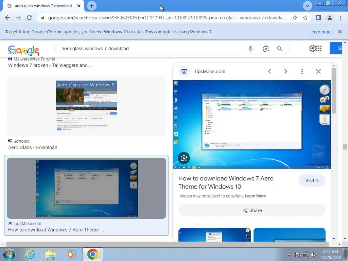
Task: Open related image with Windows 10 dialog
Action: [x=214, y=234]
